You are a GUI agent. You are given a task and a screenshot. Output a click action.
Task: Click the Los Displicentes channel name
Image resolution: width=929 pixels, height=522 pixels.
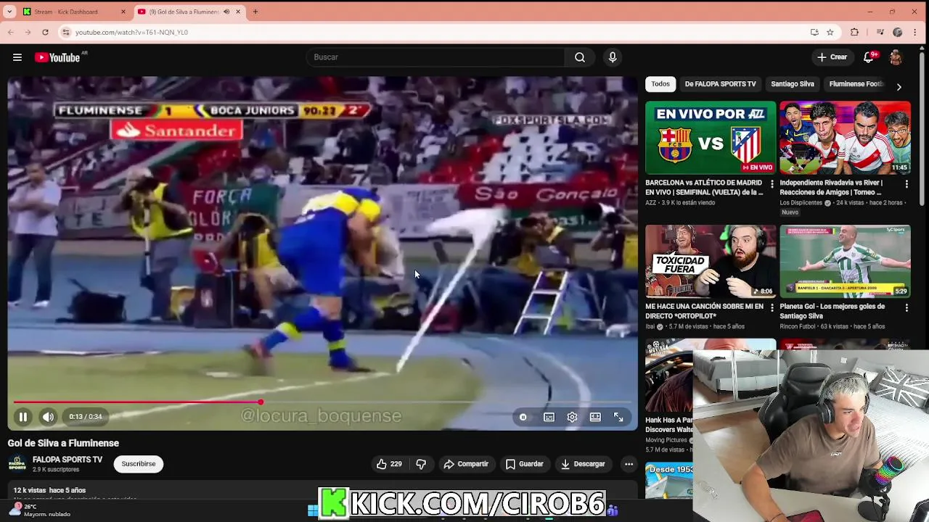(x=801, y=203)
